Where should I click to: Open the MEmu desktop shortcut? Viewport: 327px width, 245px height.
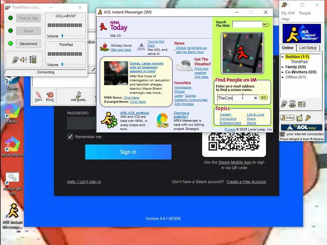click(12, 114)
